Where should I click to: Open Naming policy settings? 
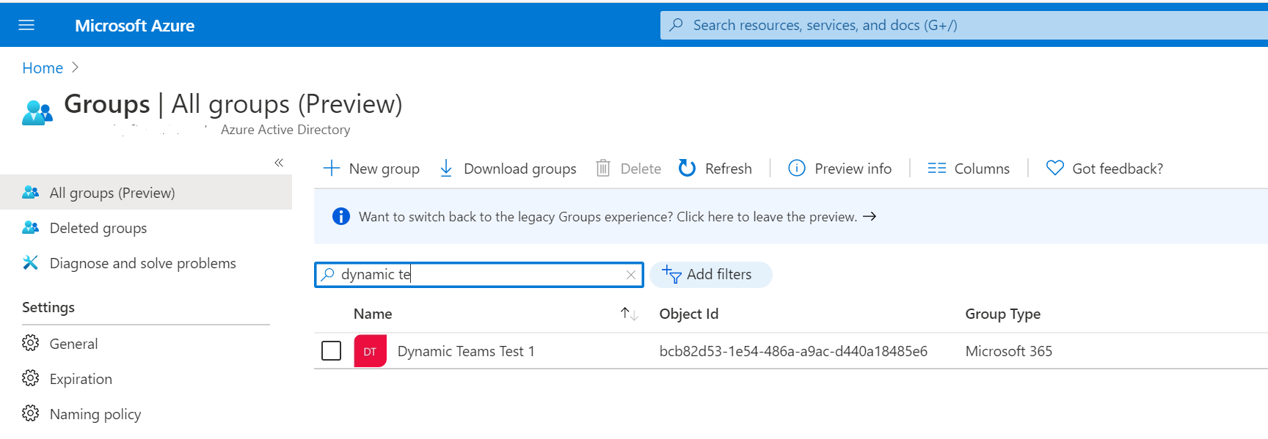(95, 414)
